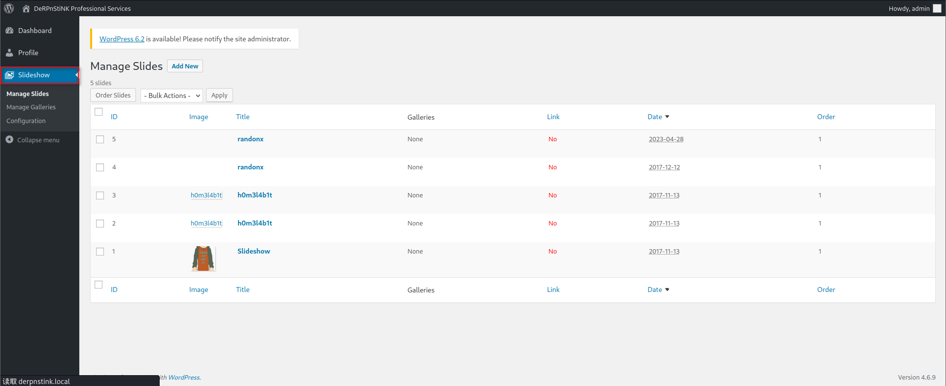The width and height of the screenshot is (946, 386).
Task: Open h0m3l4b1t title for slide ID 2
Action: 255,224
